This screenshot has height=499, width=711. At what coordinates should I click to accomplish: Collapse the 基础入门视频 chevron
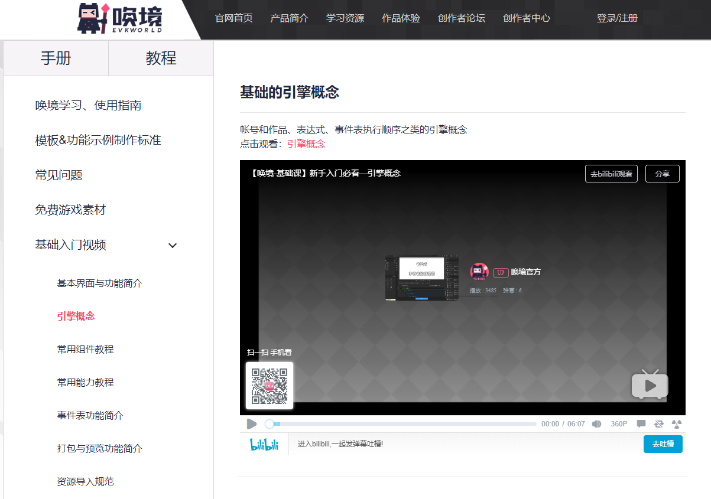point(173,245)
